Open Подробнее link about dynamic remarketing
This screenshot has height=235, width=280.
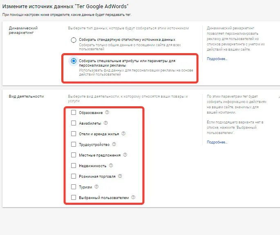[x=217, y=59]
